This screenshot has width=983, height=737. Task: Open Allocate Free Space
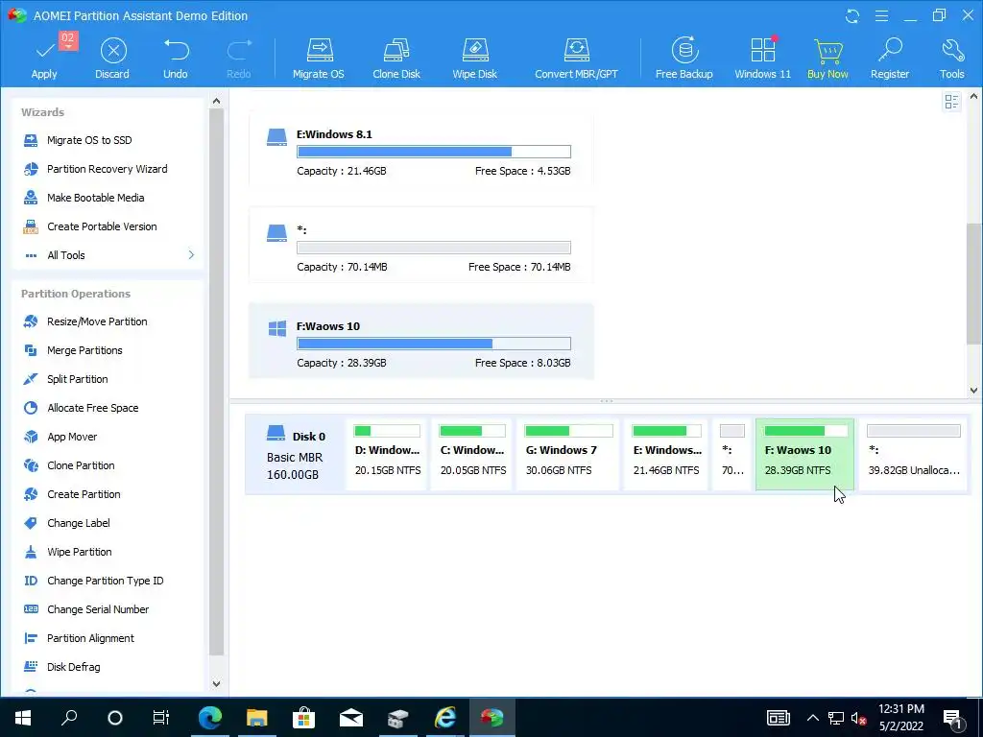pos(92,408)
